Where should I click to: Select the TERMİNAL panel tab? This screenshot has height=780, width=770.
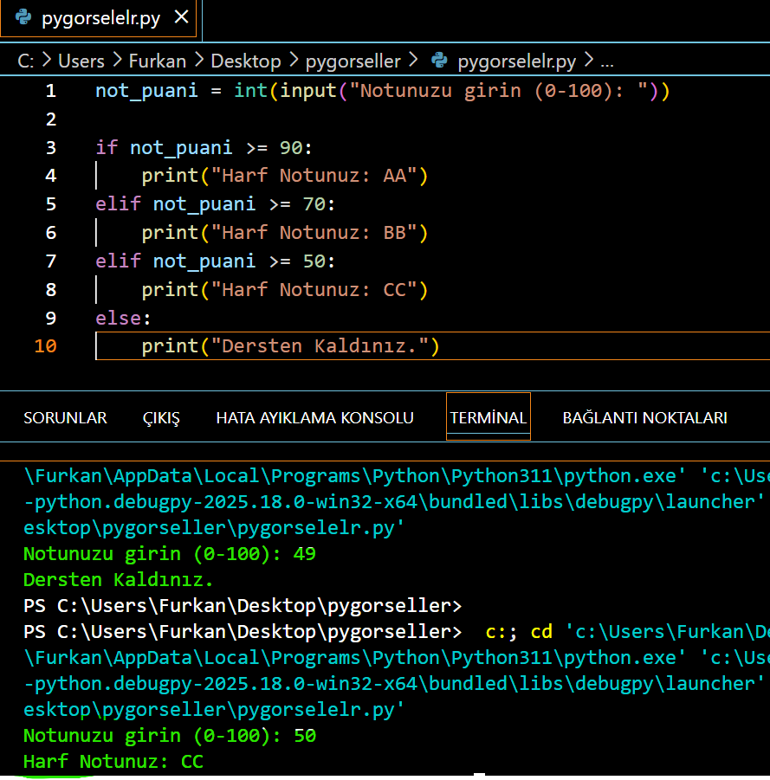coord(488,417)
